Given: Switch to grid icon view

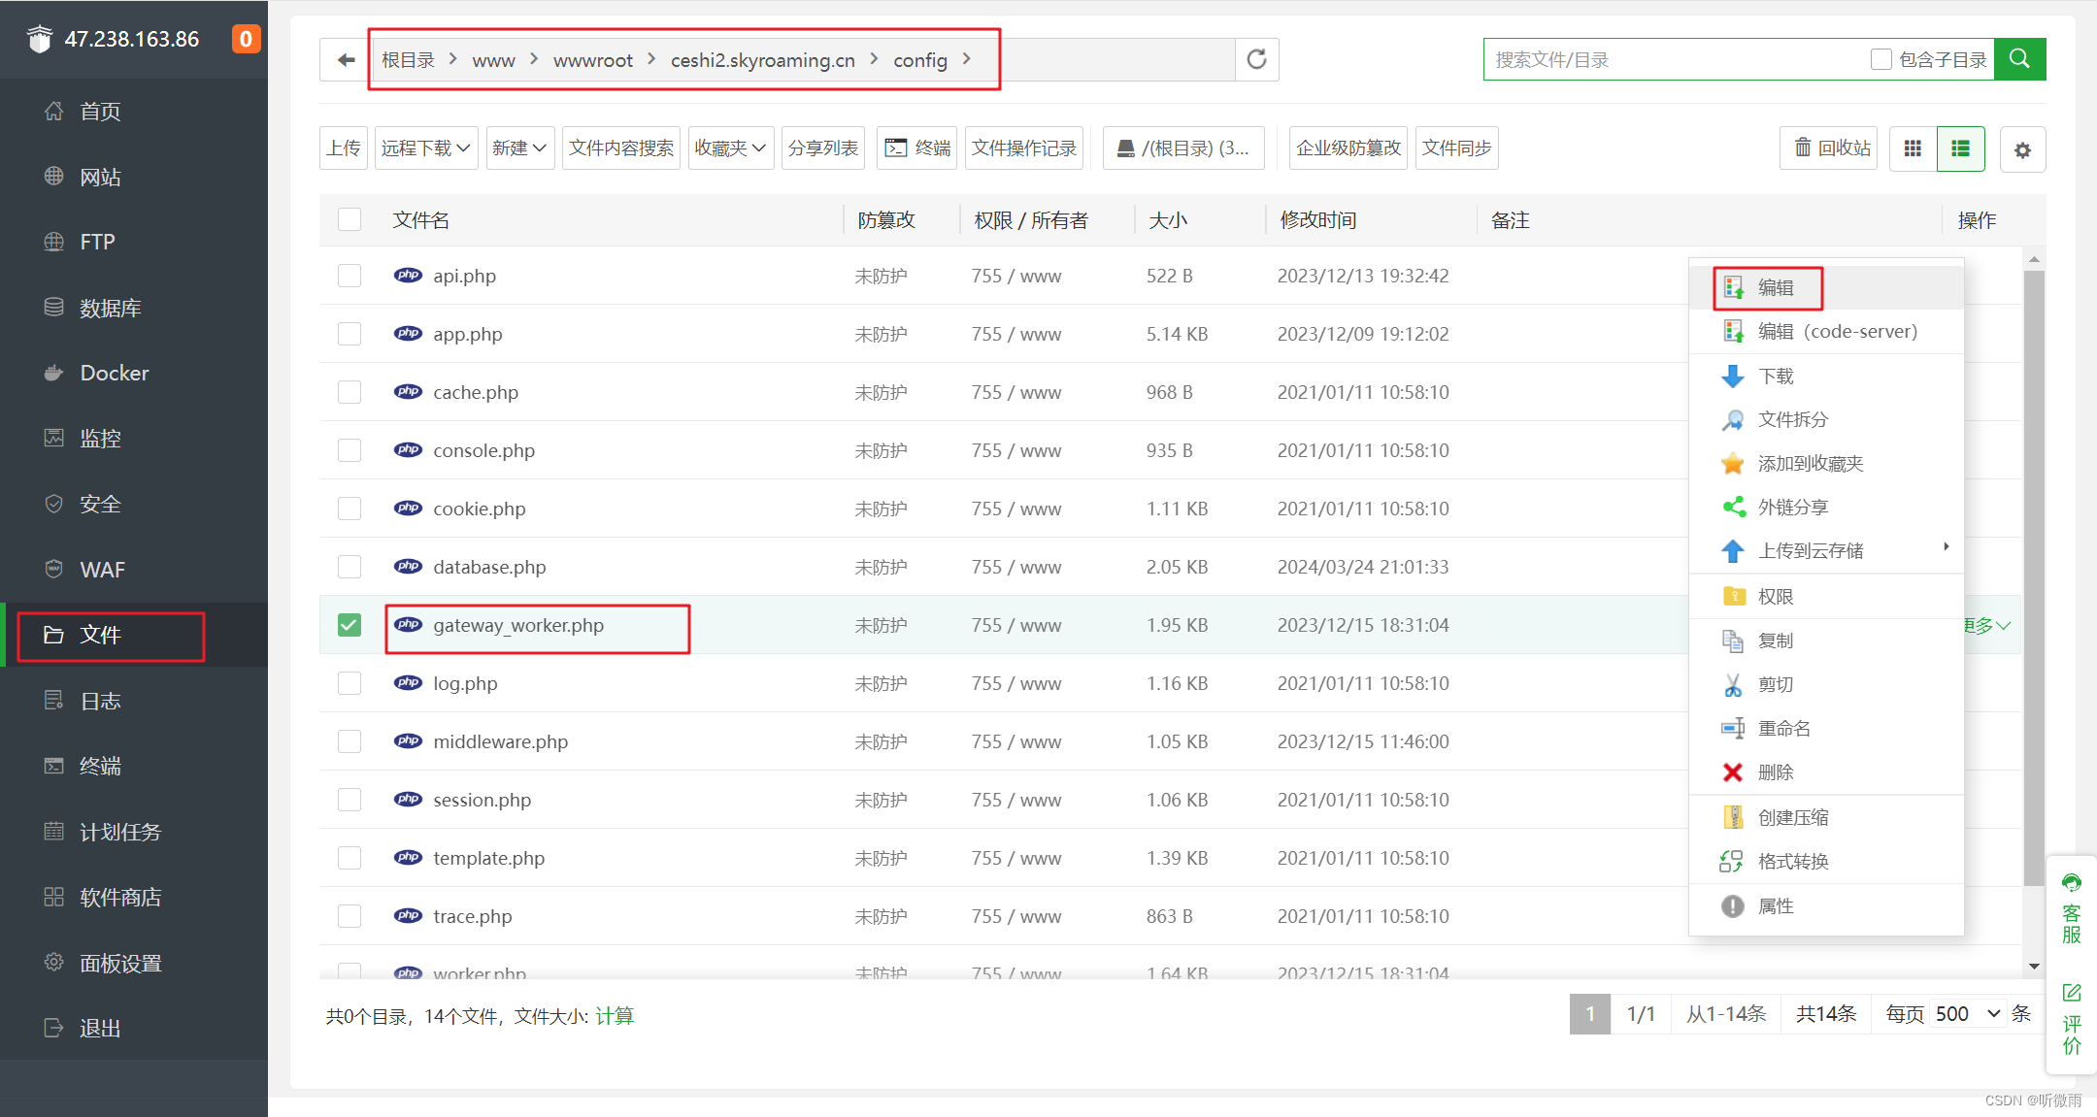Looking at the screenshot, I should point(1913,148).
